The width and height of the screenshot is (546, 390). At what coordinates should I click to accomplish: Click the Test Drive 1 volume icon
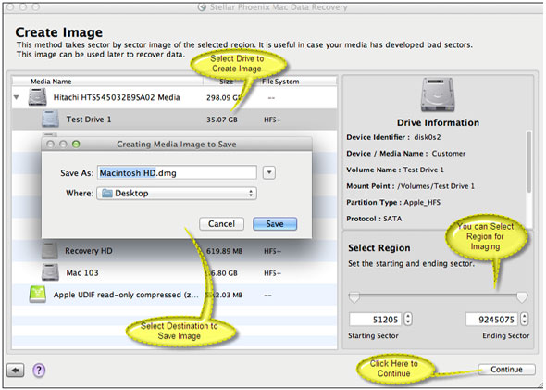pos(50,119)
